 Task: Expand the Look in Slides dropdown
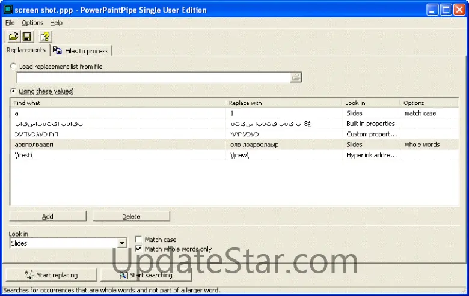tap(122, 243)
